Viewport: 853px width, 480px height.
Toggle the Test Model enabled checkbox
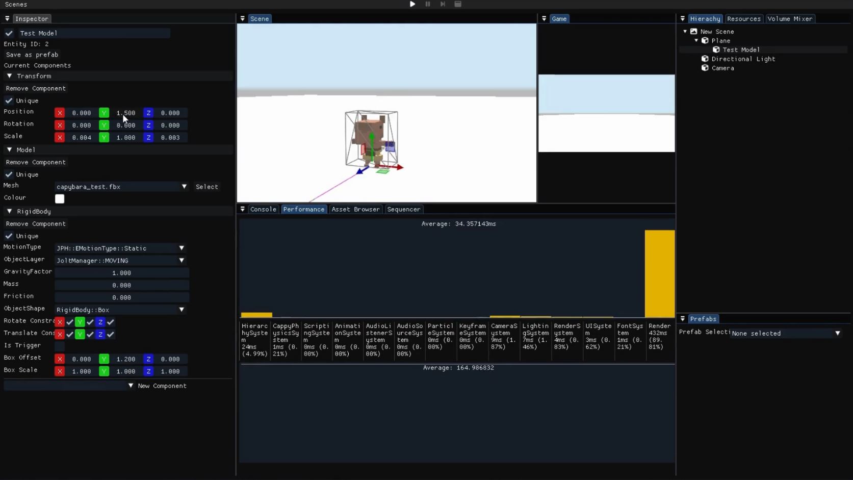[9, 33]
